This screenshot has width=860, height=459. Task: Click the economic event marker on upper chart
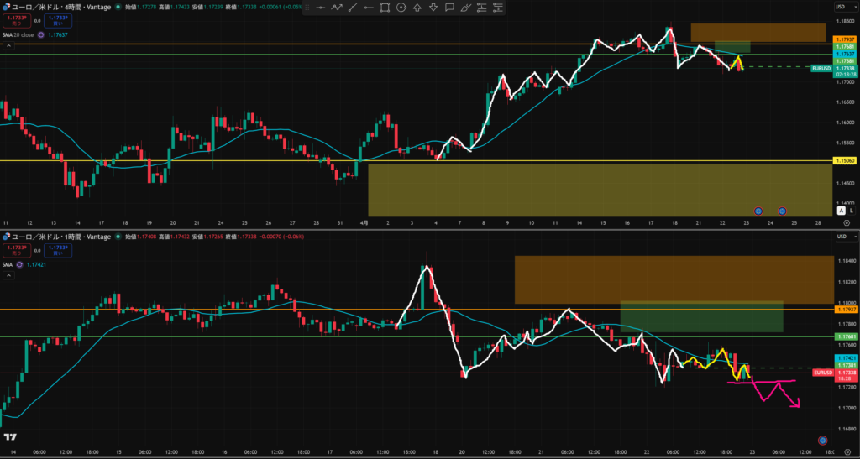[x=758, y=211]
